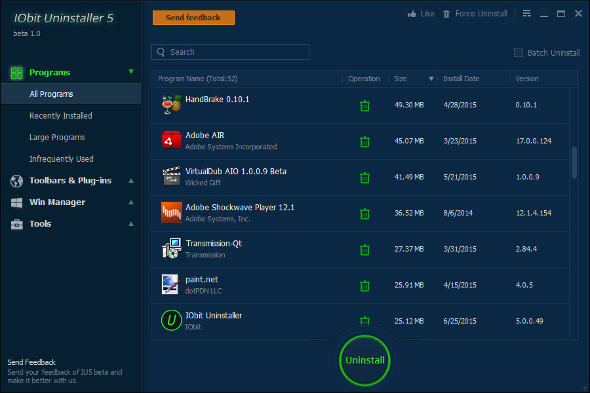Select the VirtualDub AIO 1.0.0.9 Beta row
The height and width of the screenshot is (393, 590).
click(361, 178)
